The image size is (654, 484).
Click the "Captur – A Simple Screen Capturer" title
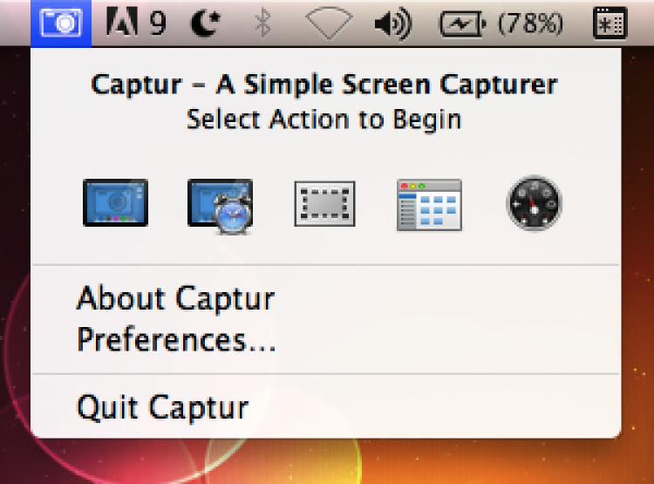click(324, 85)
